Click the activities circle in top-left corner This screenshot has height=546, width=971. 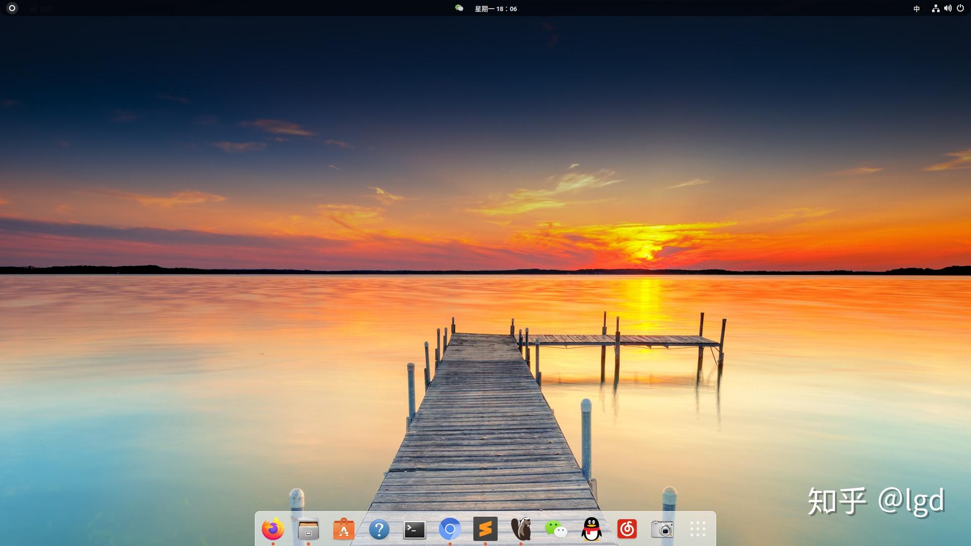[12, 8]
